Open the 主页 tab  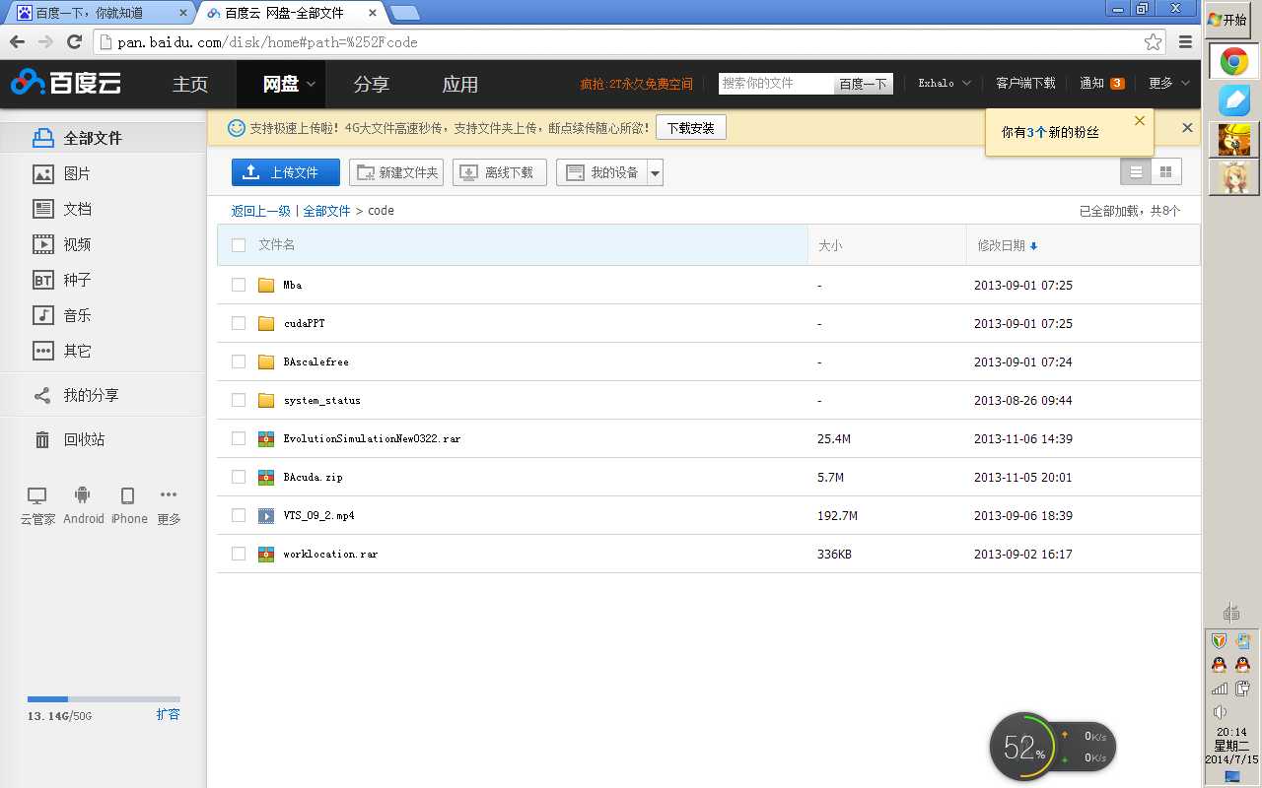pos(190,84)
